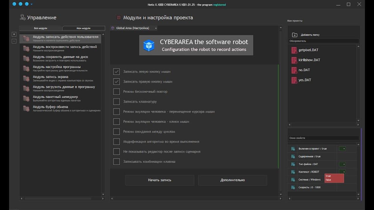
Task: Click the 'Дополнительно' button
Action: (x=233, y=180)
